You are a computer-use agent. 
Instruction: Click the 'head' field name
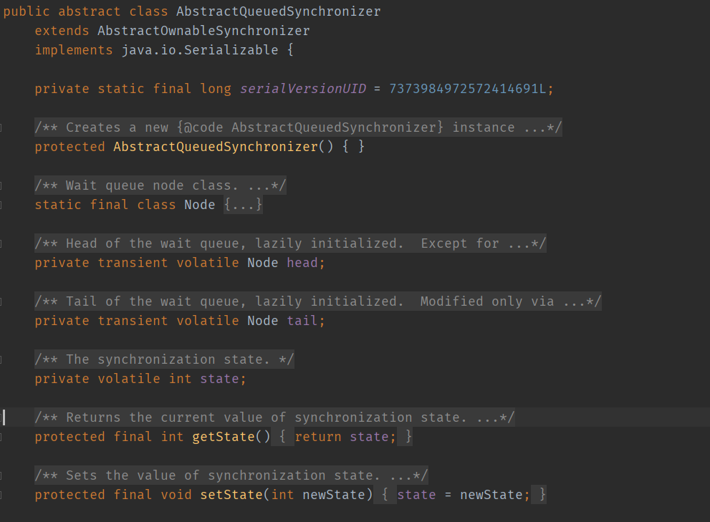[x=302, y=263]
